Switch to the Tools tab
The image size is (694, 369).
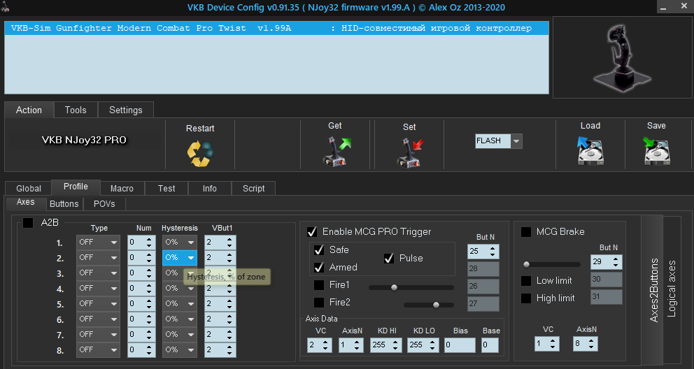76,110
